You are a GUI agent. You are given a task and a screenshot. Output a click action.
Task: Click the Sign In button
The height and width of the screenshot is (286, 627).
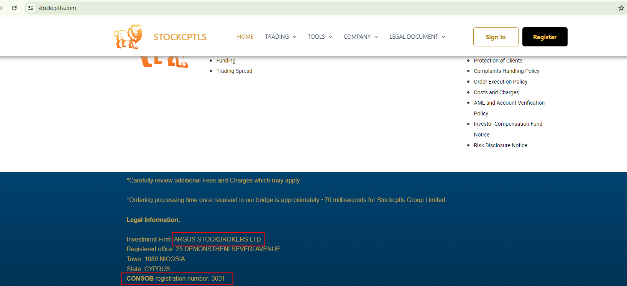(x=496, y=37)
